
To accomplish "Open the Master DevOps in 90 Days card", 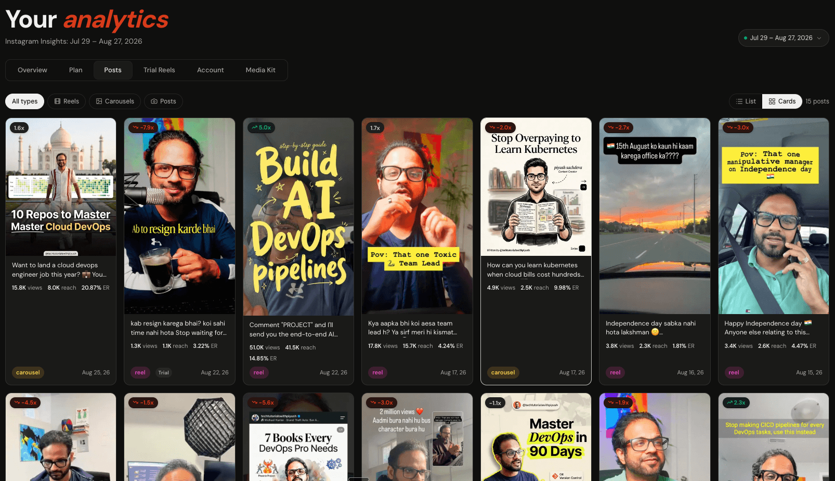I will pyautogui.click(x=536, y=437).
